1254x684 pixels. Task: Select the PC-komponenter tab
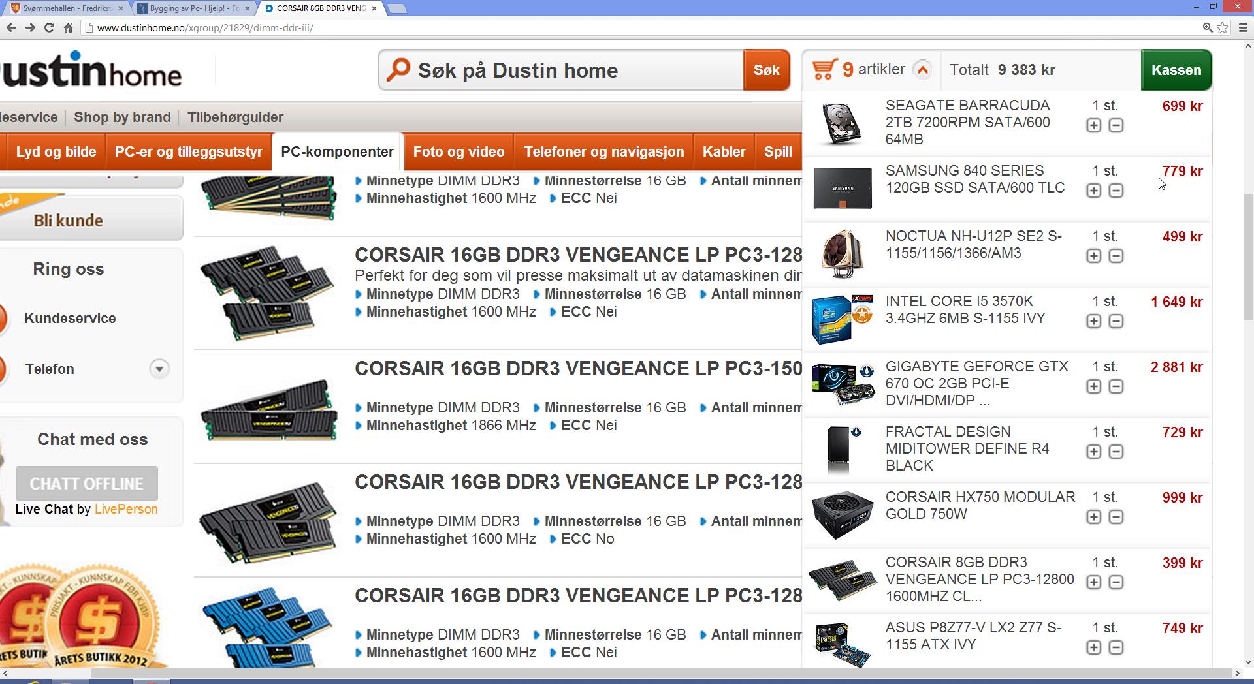pyautogui.click(x=337, y=152)
